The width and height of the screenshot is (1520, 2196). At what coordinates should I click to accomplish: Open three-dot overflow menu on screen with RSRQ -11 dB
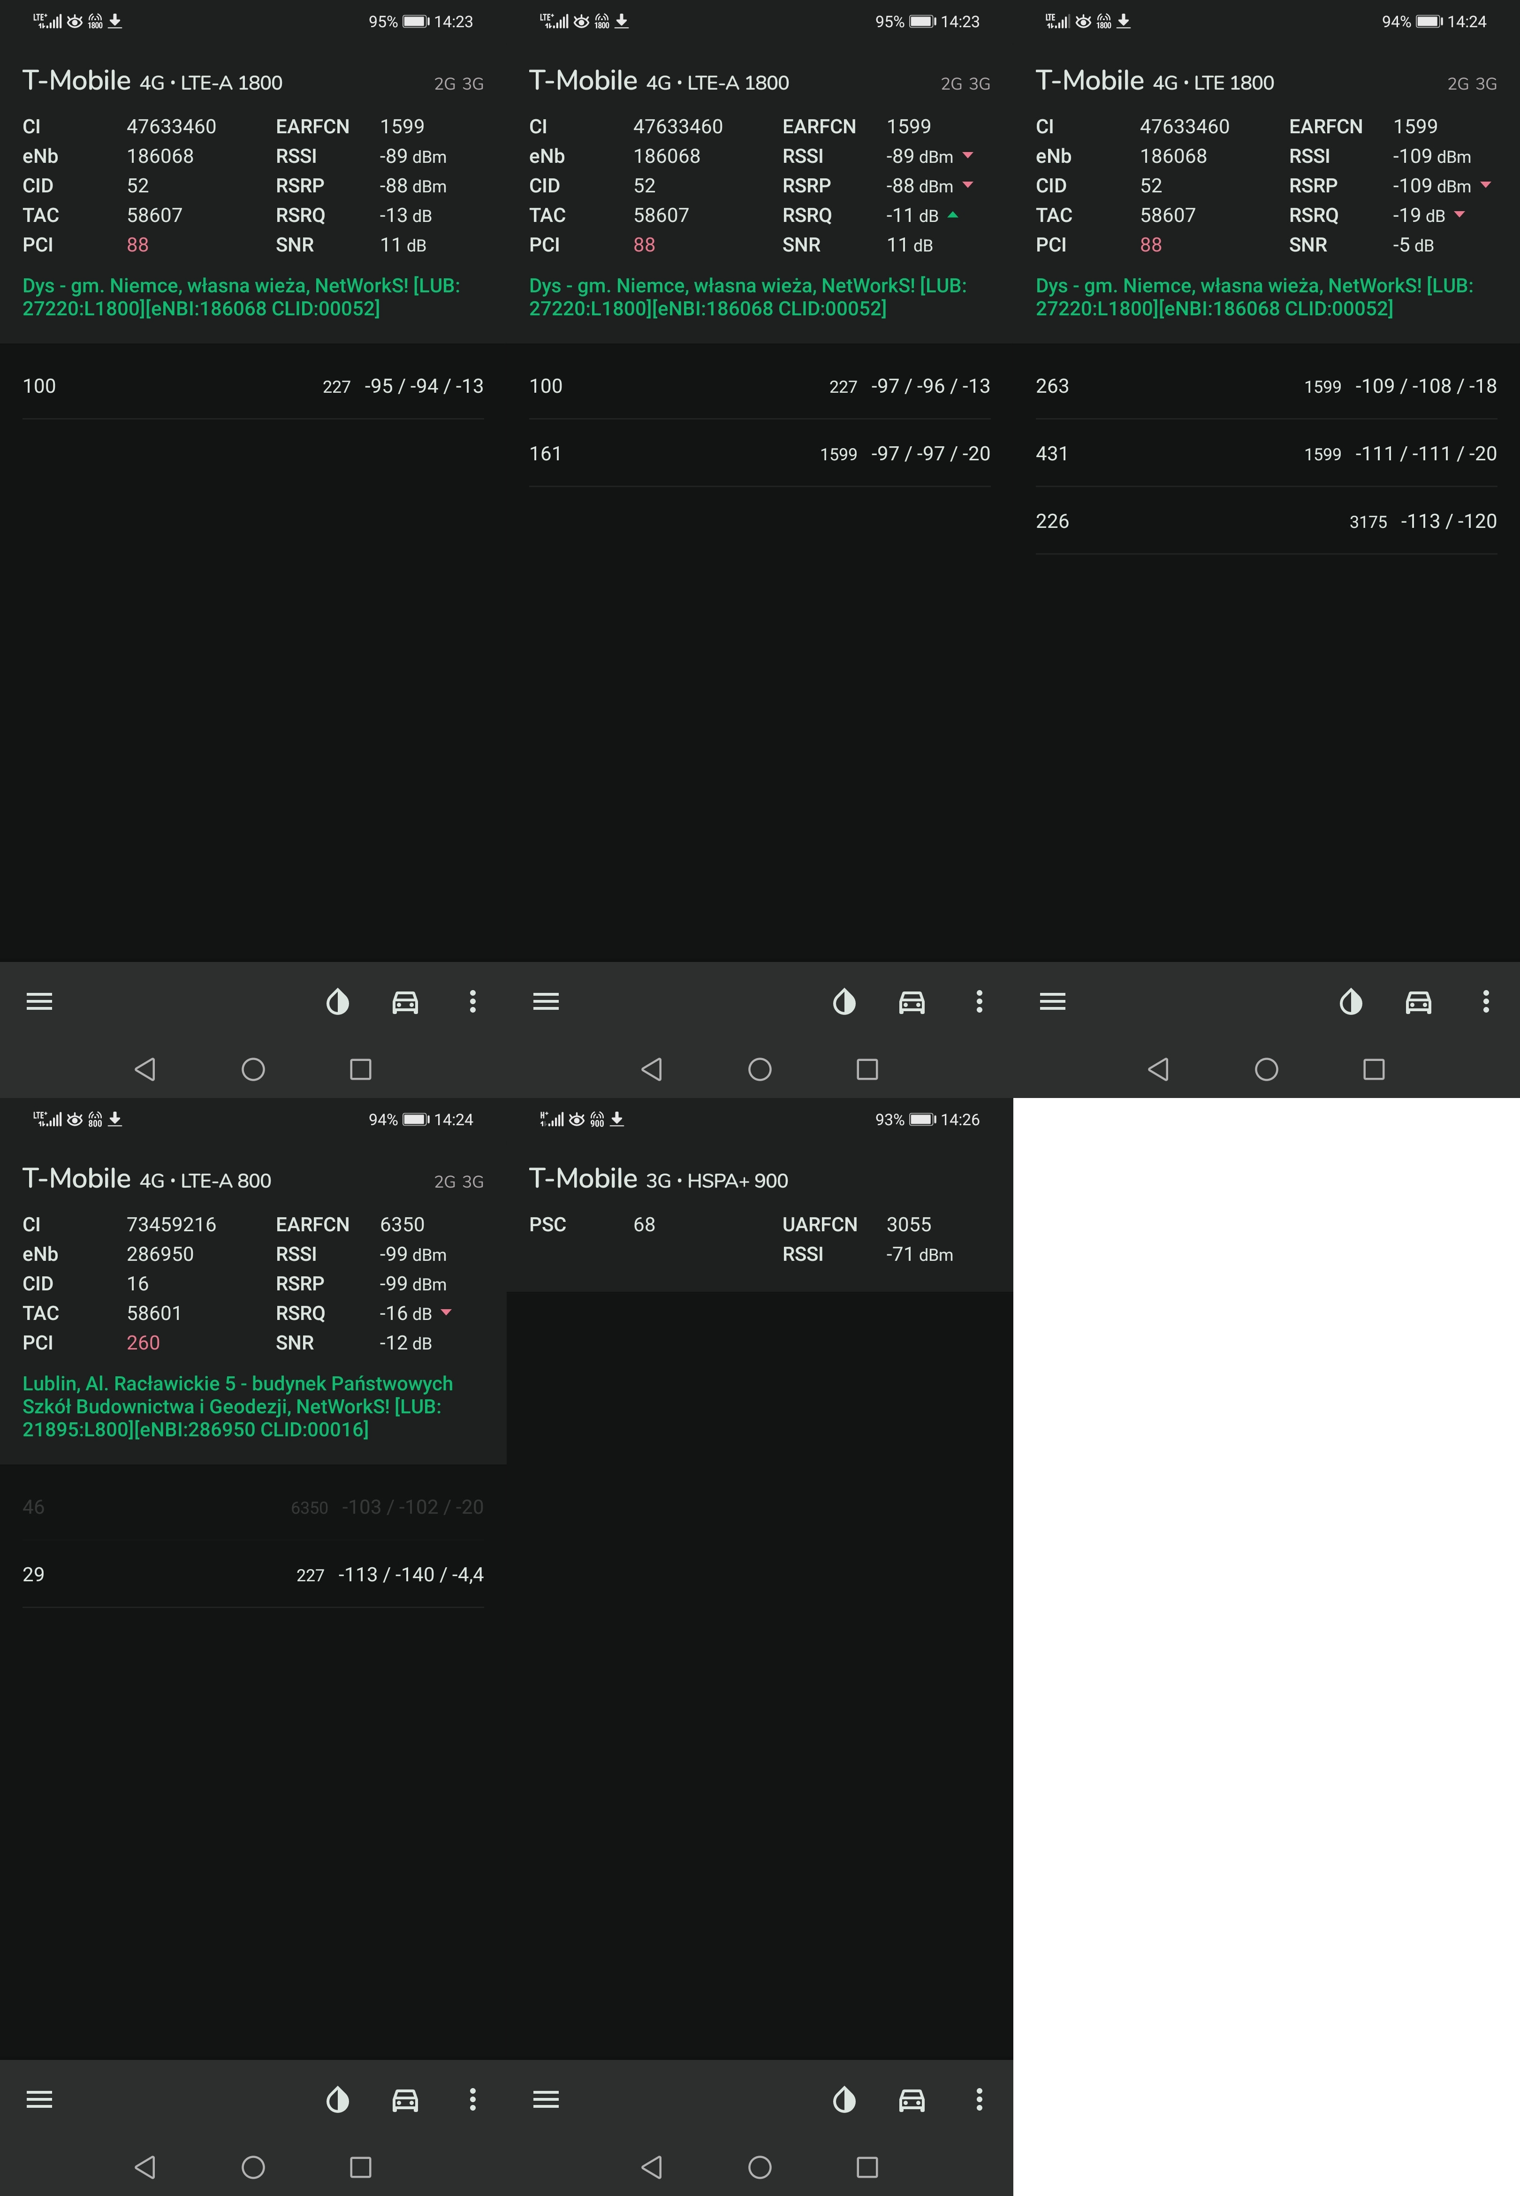pos(979,1001)
